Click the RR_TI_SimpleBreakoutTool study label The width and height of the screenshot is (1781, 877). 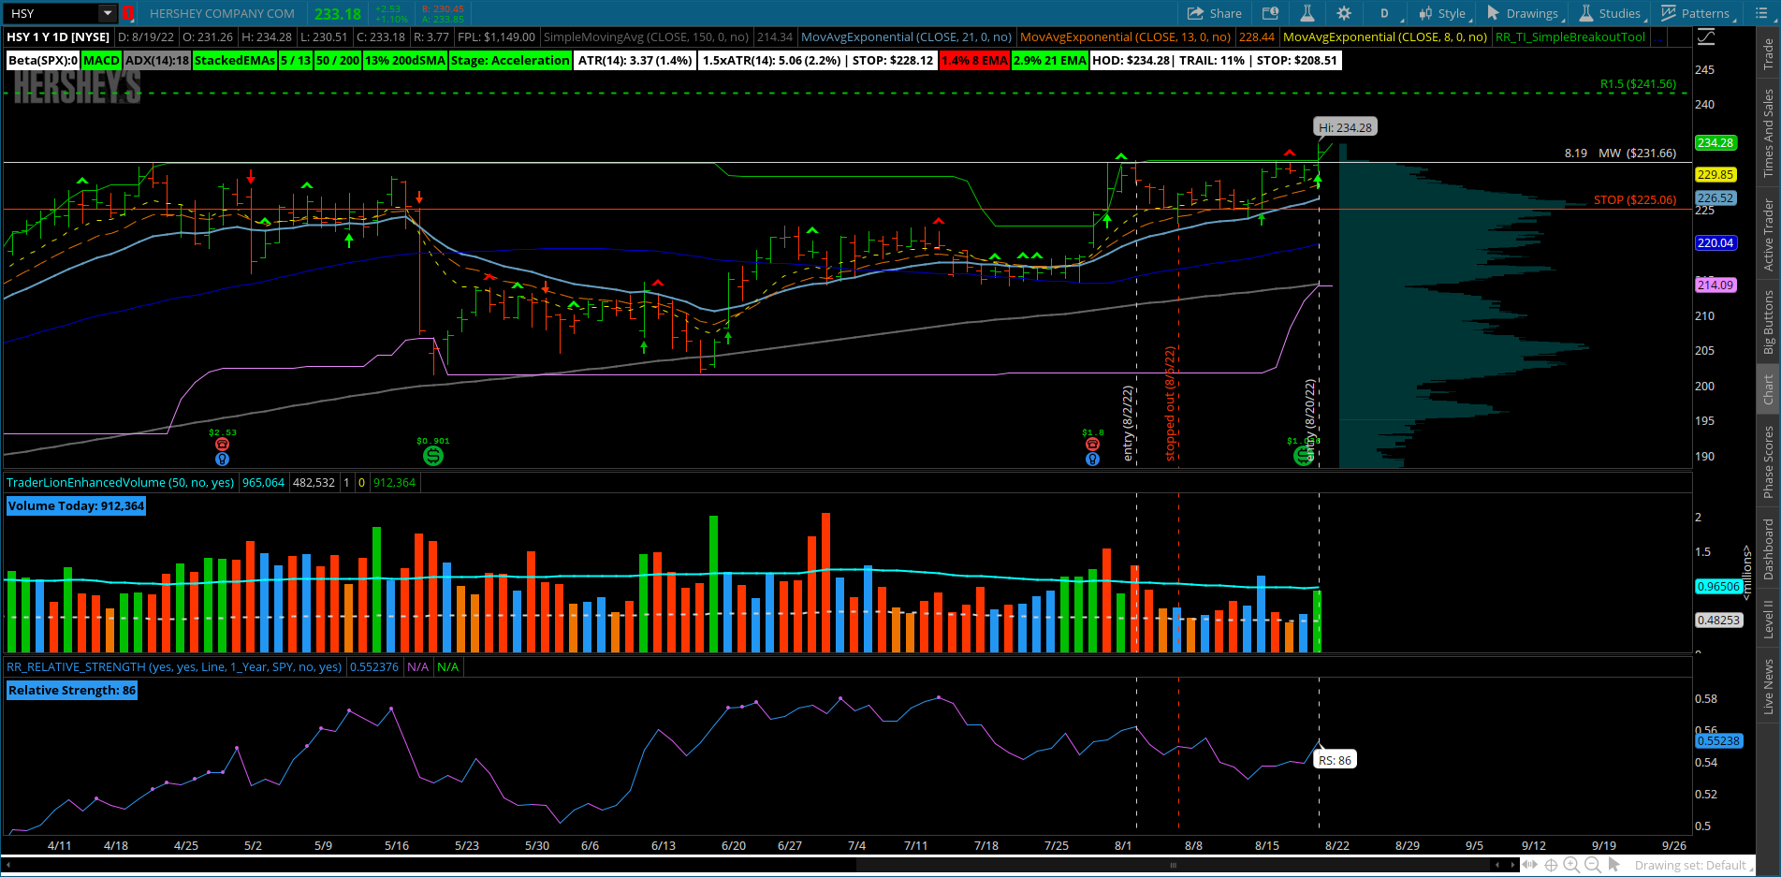click(x=1570, y=37)
